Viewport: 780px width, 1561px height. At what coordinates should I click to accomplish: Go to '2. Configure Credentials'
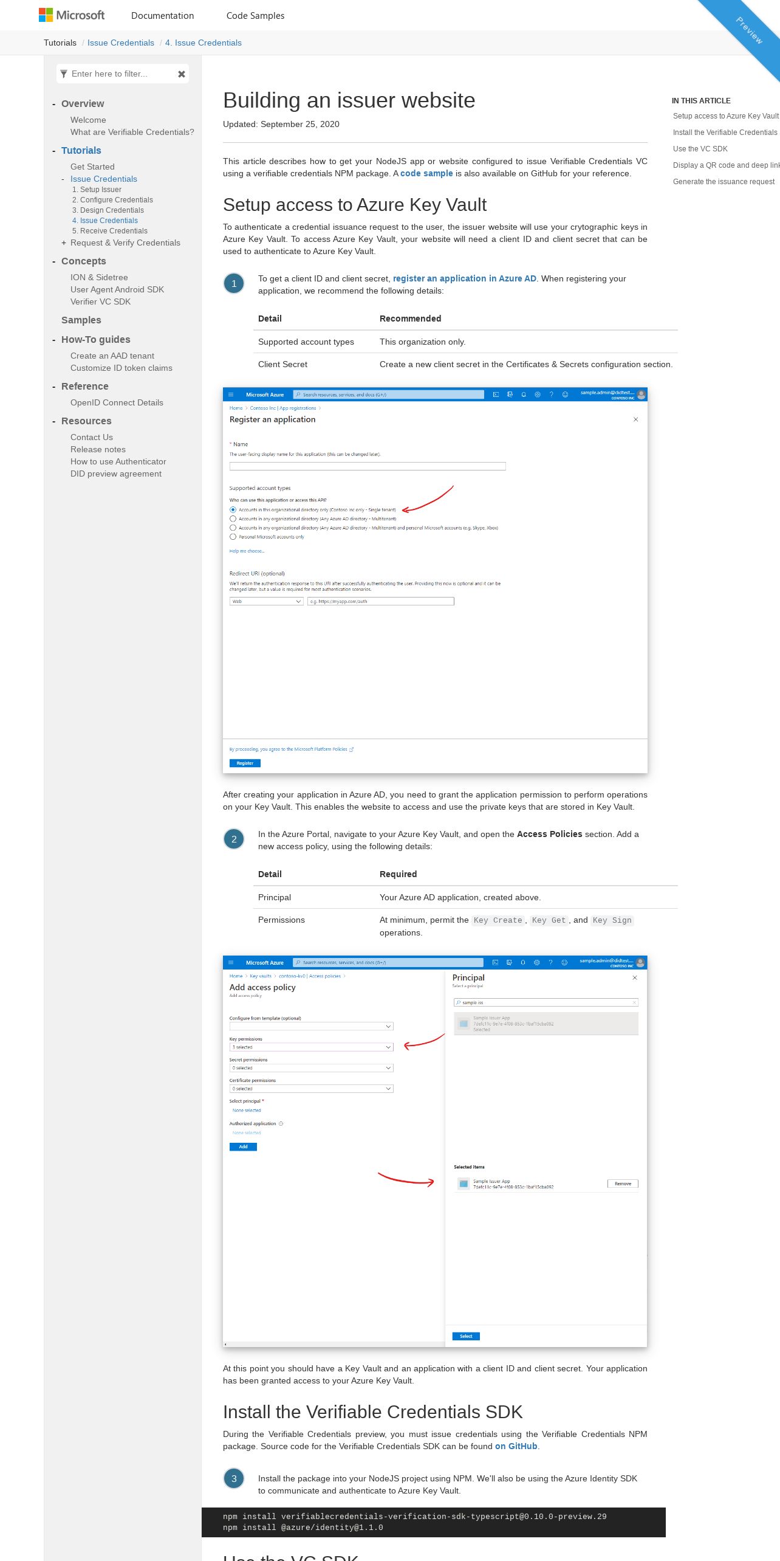(x=112, y=200)
